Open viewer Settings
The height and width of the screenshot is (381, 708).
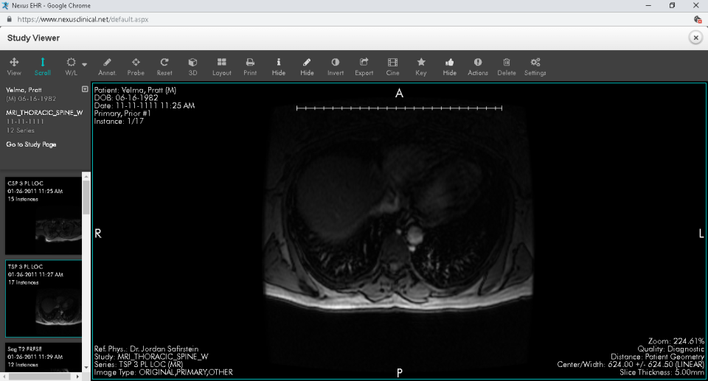point(535,66)
